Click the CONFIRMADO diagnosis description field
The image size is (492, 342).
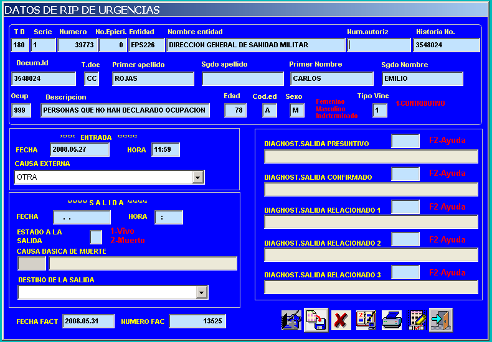point(371,190)
